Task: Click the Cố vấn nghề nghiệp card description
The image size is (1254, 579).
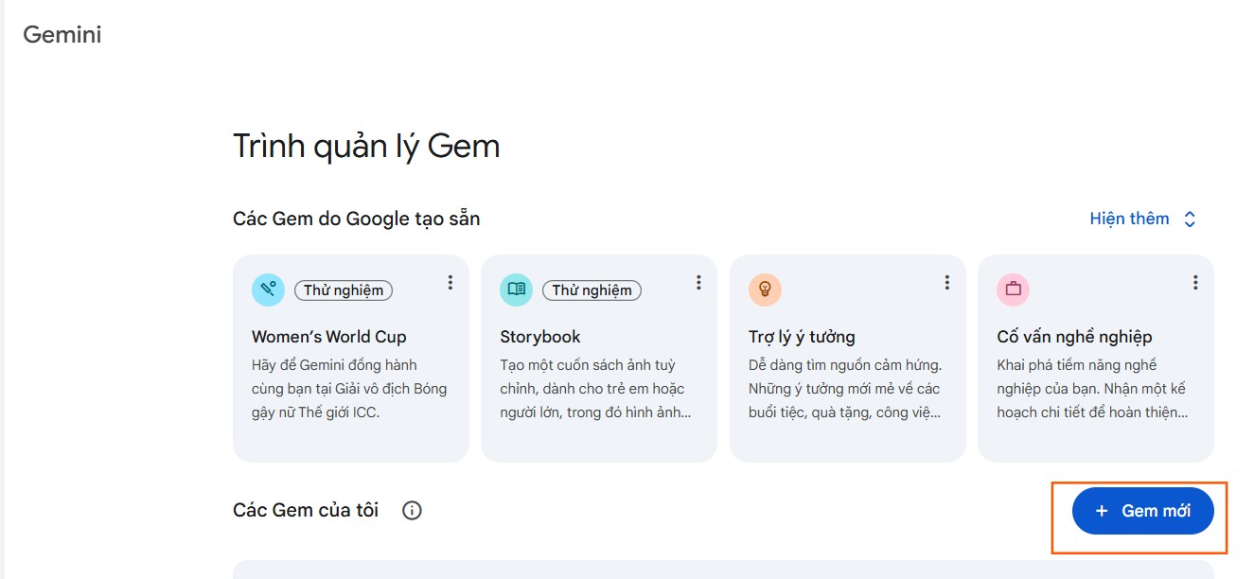Action: pos(1090,389)
